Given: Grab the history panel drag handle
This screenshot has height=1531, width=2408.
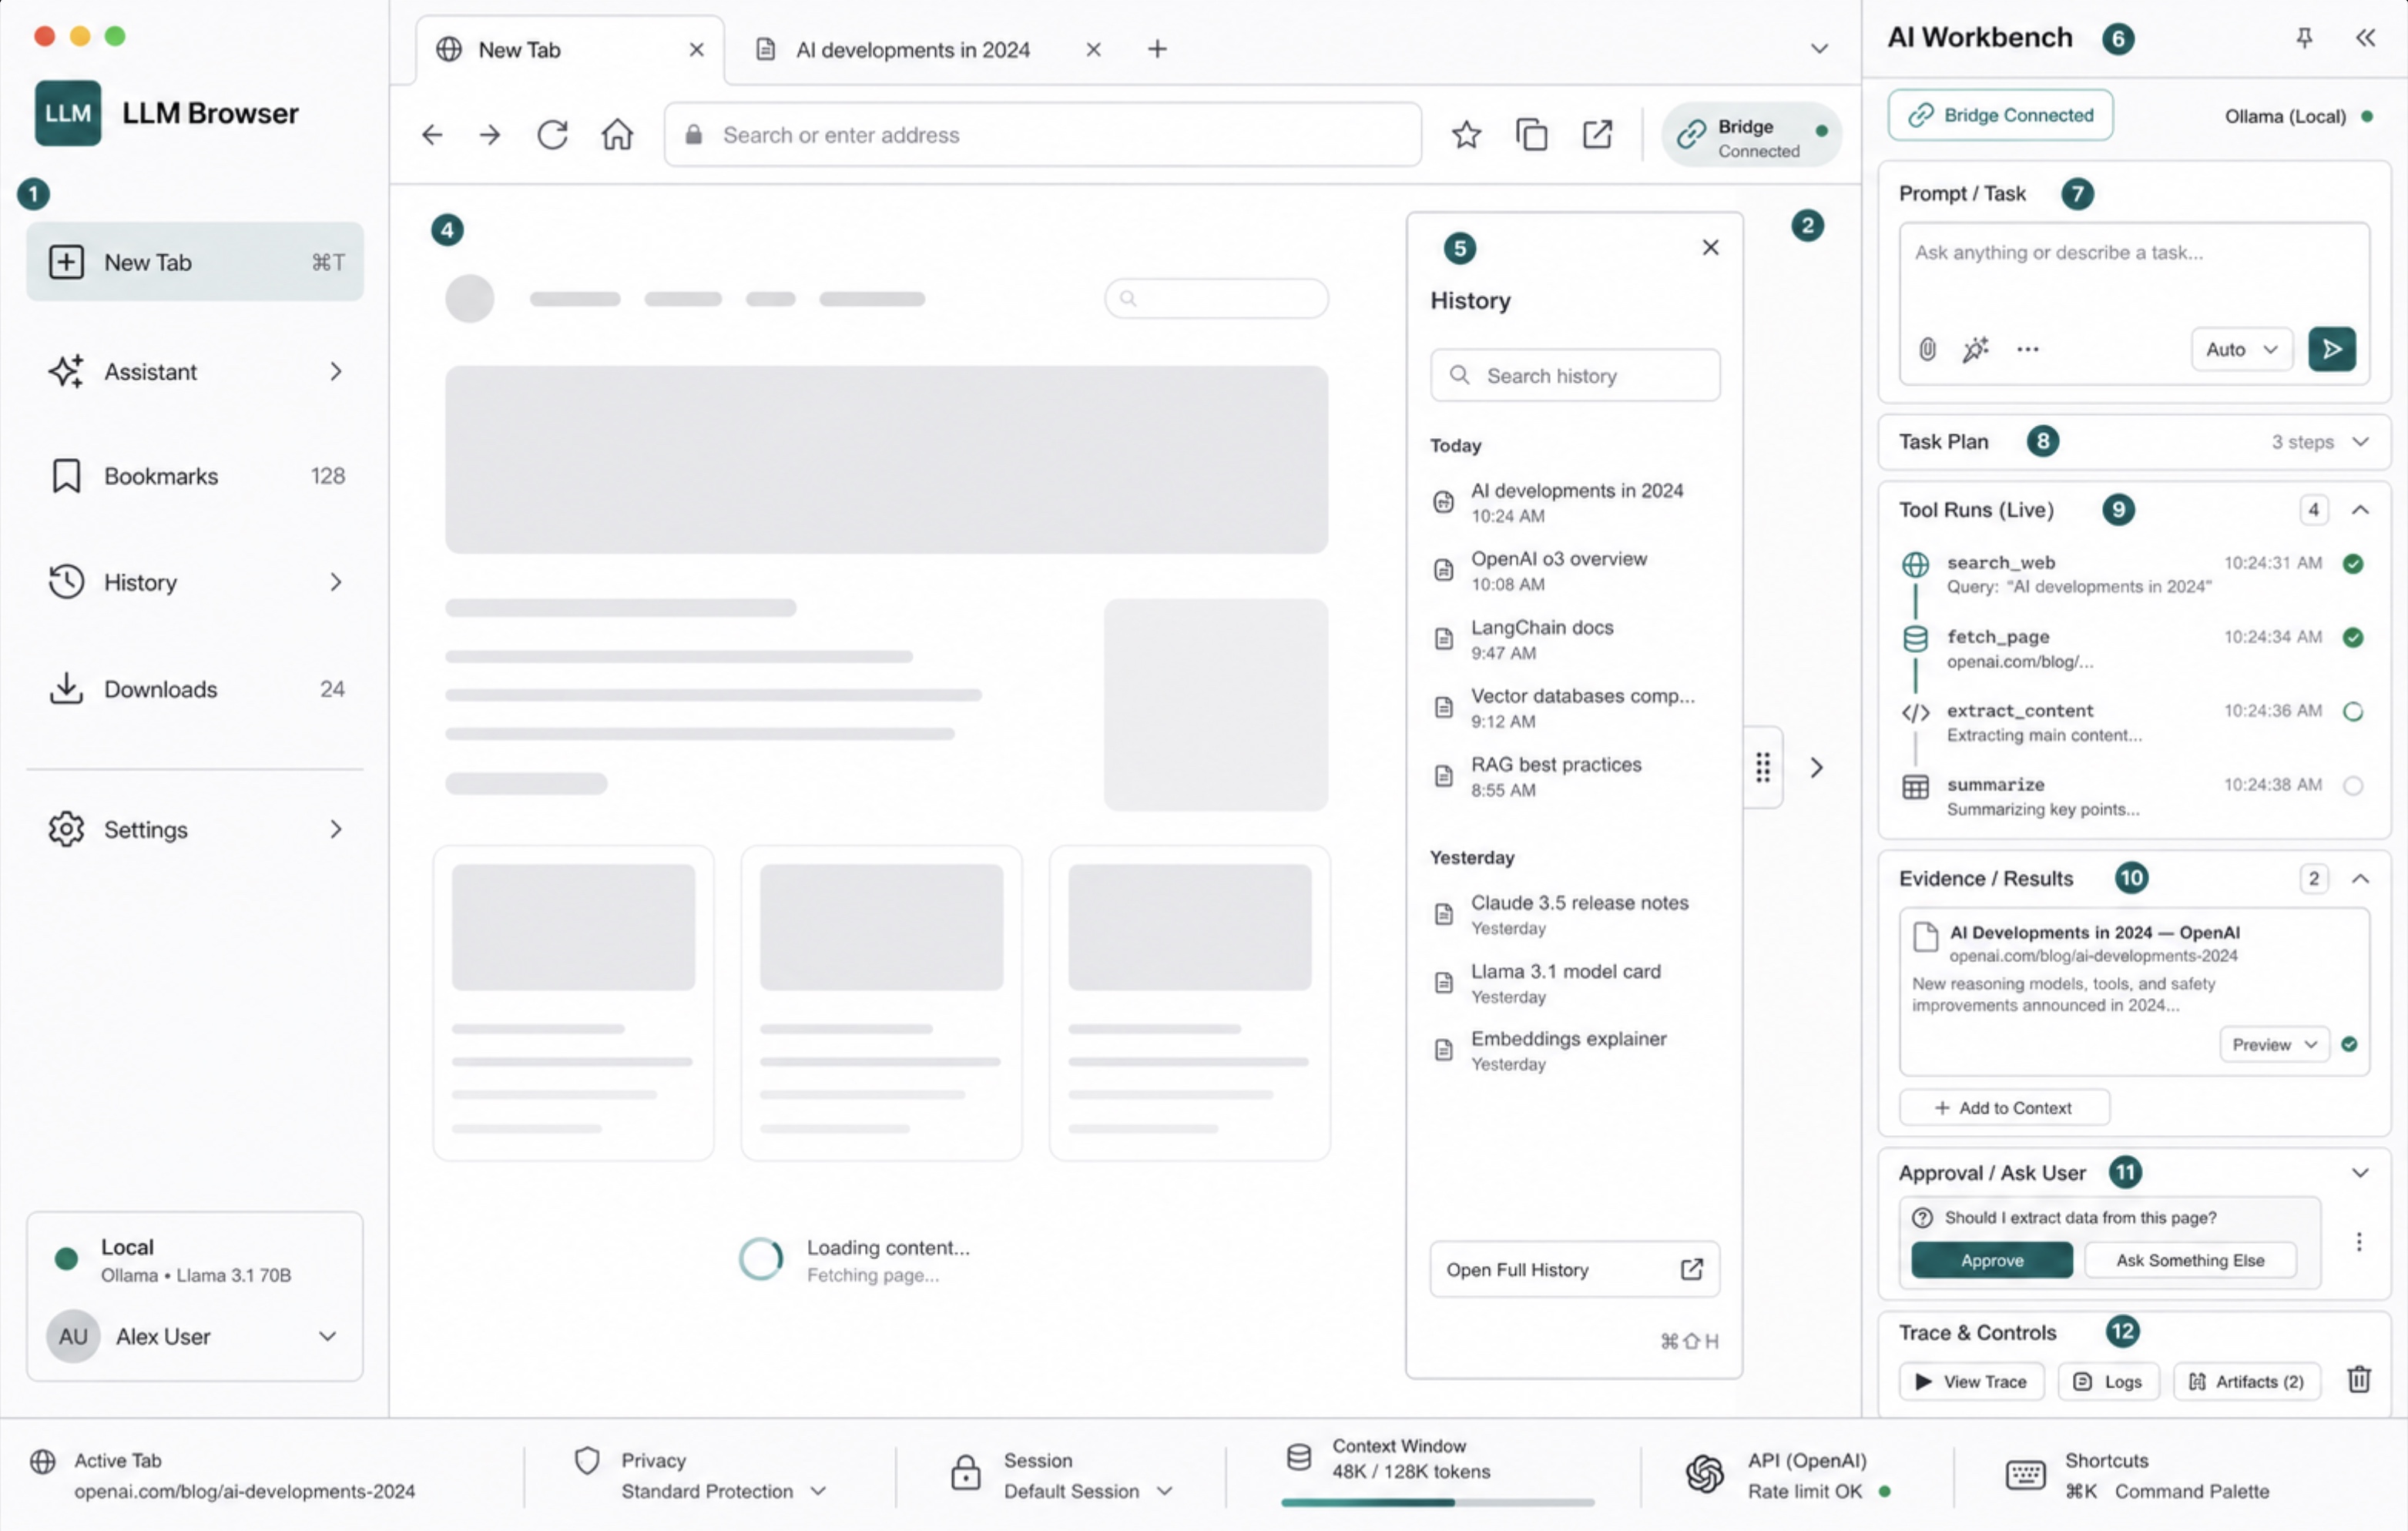Looking at the screenshot, I should (1763, 767).
